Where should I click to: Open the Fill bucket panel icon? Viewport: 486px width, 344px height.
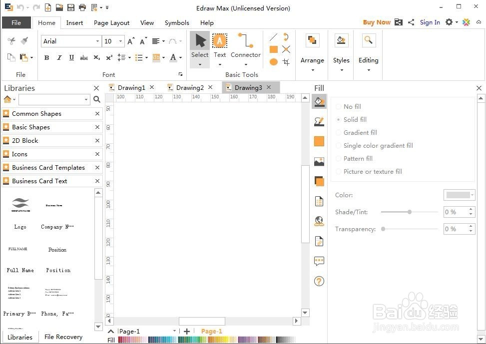pyautogui.click(x=319, y=102)
